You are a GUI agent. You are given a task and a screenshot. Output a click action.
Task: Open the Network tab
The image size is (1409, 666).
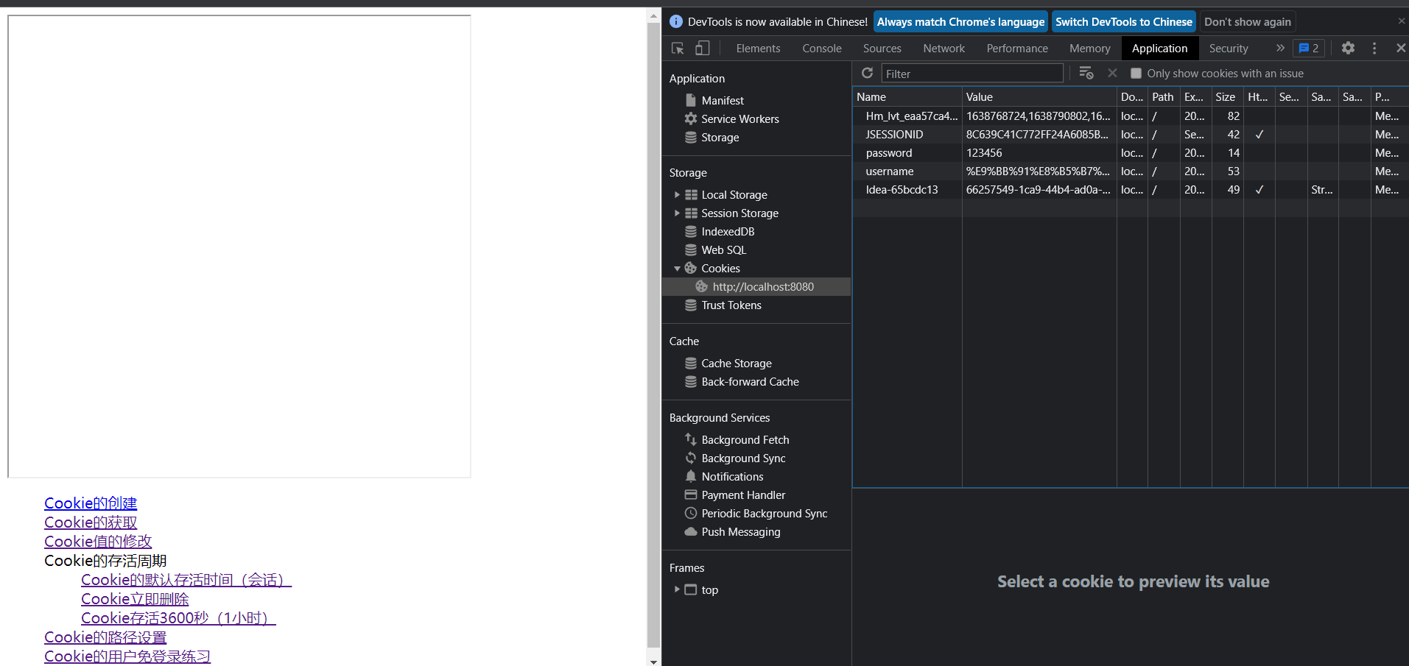(944, 49)
